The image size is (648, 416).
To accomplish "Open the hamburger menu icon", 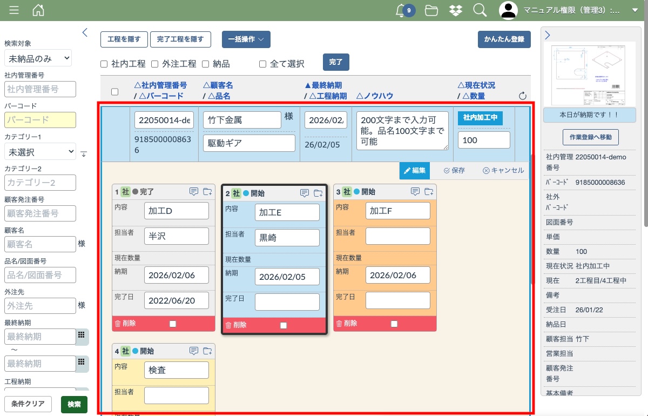I will point(14,10).
